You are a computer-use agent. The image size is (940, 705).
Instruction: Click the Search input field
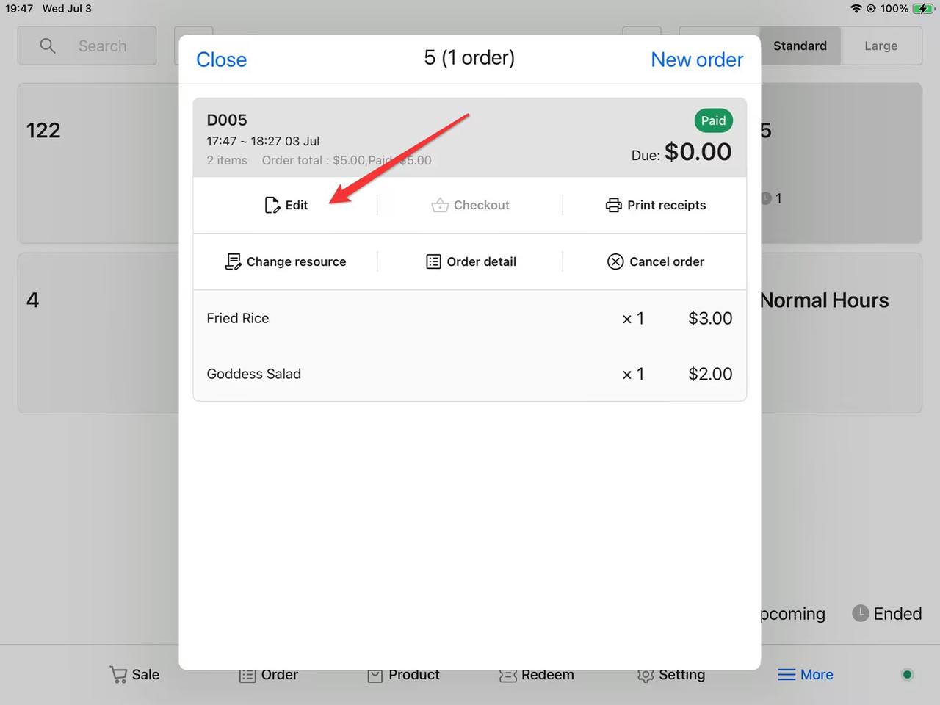(103, 46)
